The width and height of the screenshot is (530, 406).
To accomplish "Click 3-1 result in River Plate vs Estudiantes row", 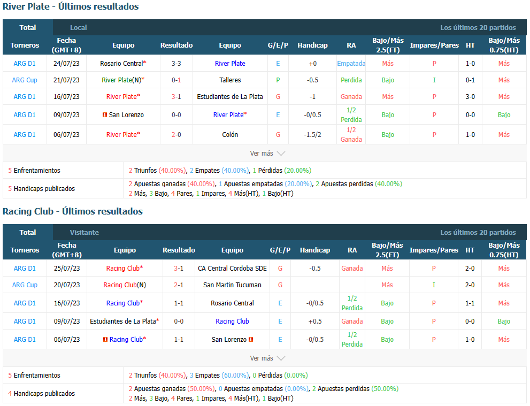I will coord(176,97).
